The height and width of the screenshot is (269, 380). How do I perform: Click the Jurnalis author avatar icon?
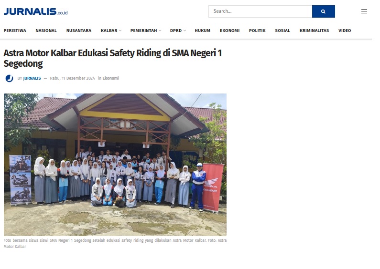pyautogui.click(x=9, y=78)
